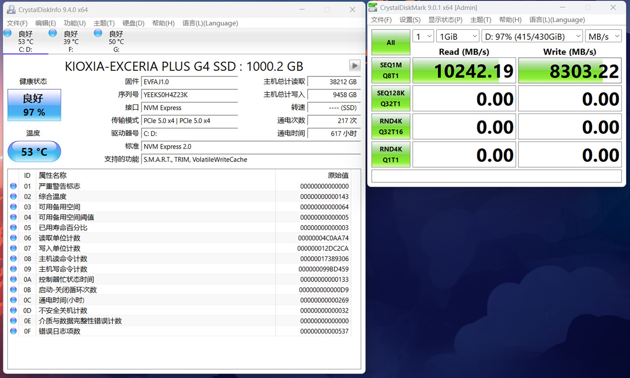Click the 53 °C temperature indicator
The image size is (630, 378).
(34, 152)
